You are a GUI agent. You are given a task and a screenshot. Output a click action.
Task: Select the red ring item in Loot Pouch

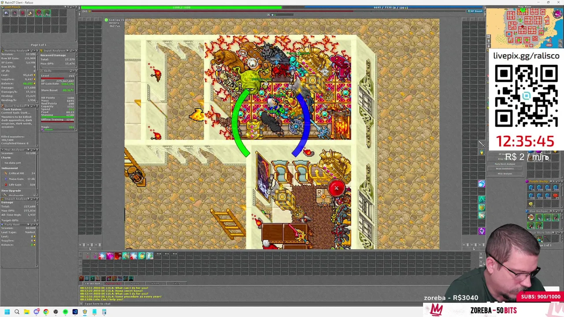tap(39, 13)
